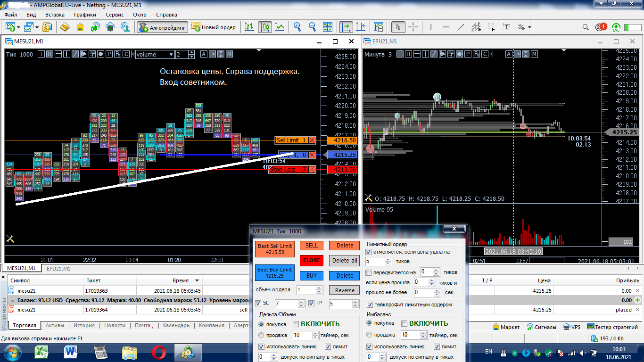This screenshot has width=644, height=362.
Task: Zoom in the chart with magnifier plus
Action: coord(297,27)
